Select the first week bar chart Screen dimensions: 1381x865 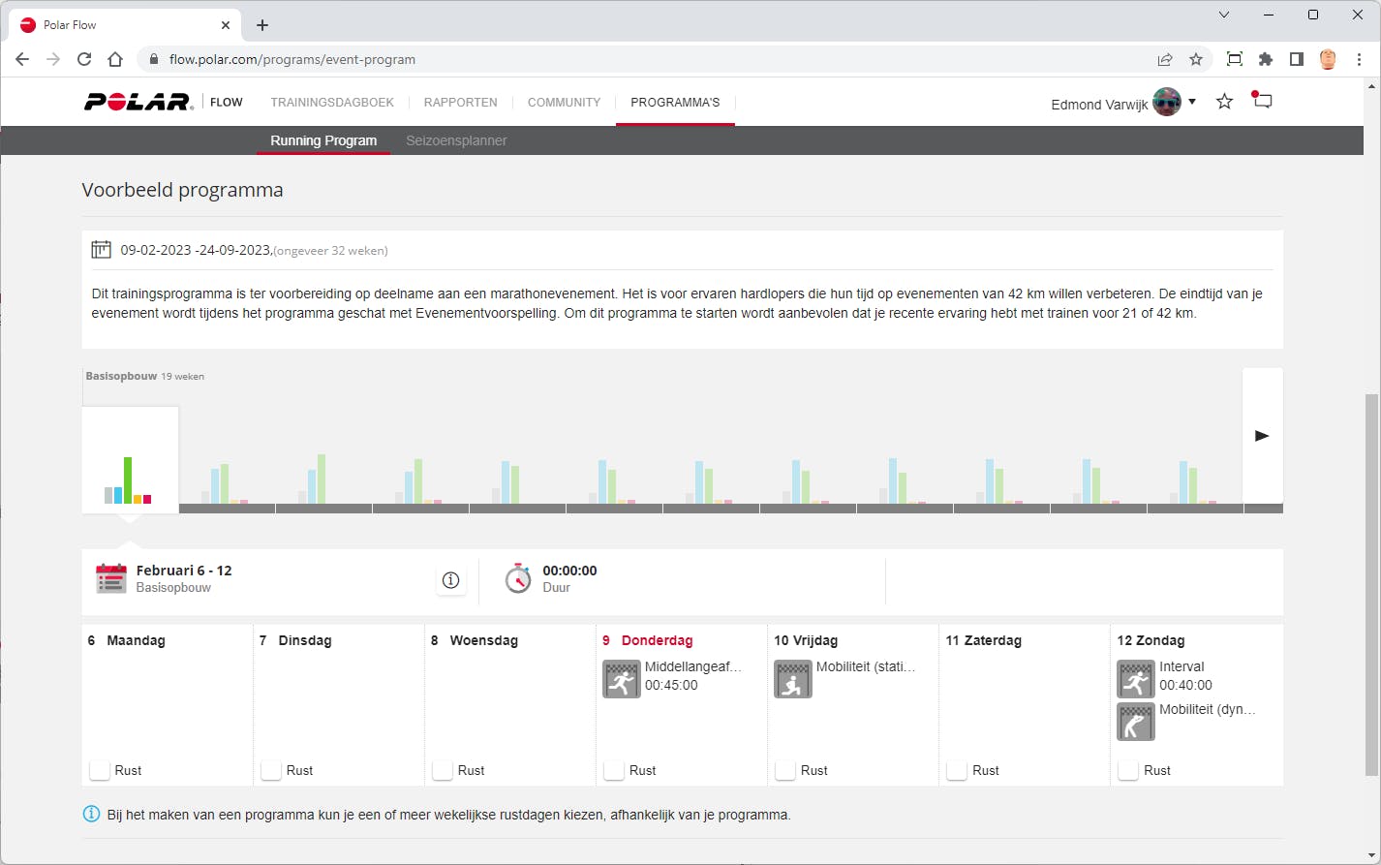(x=130, y=460)
